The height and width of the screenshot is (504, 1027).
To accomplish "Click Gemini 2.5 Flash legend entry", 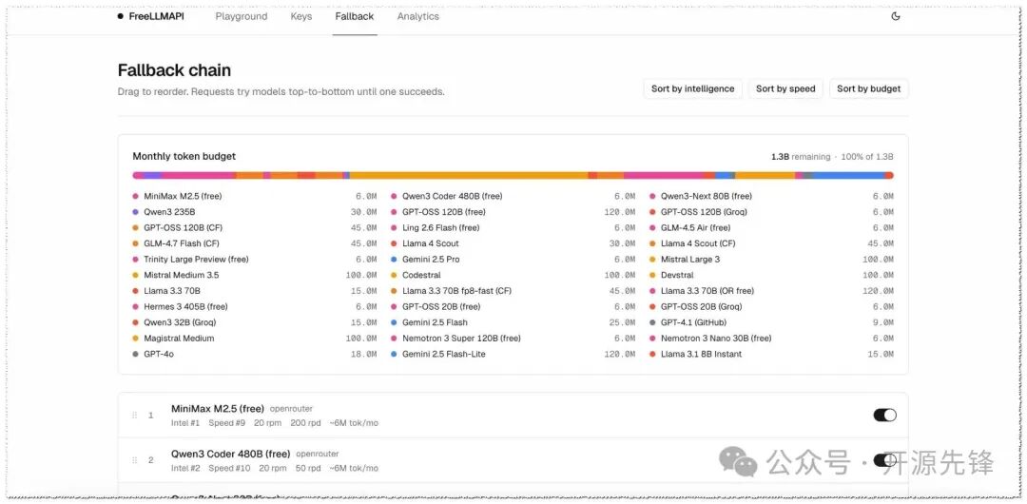I will [435, 322].
